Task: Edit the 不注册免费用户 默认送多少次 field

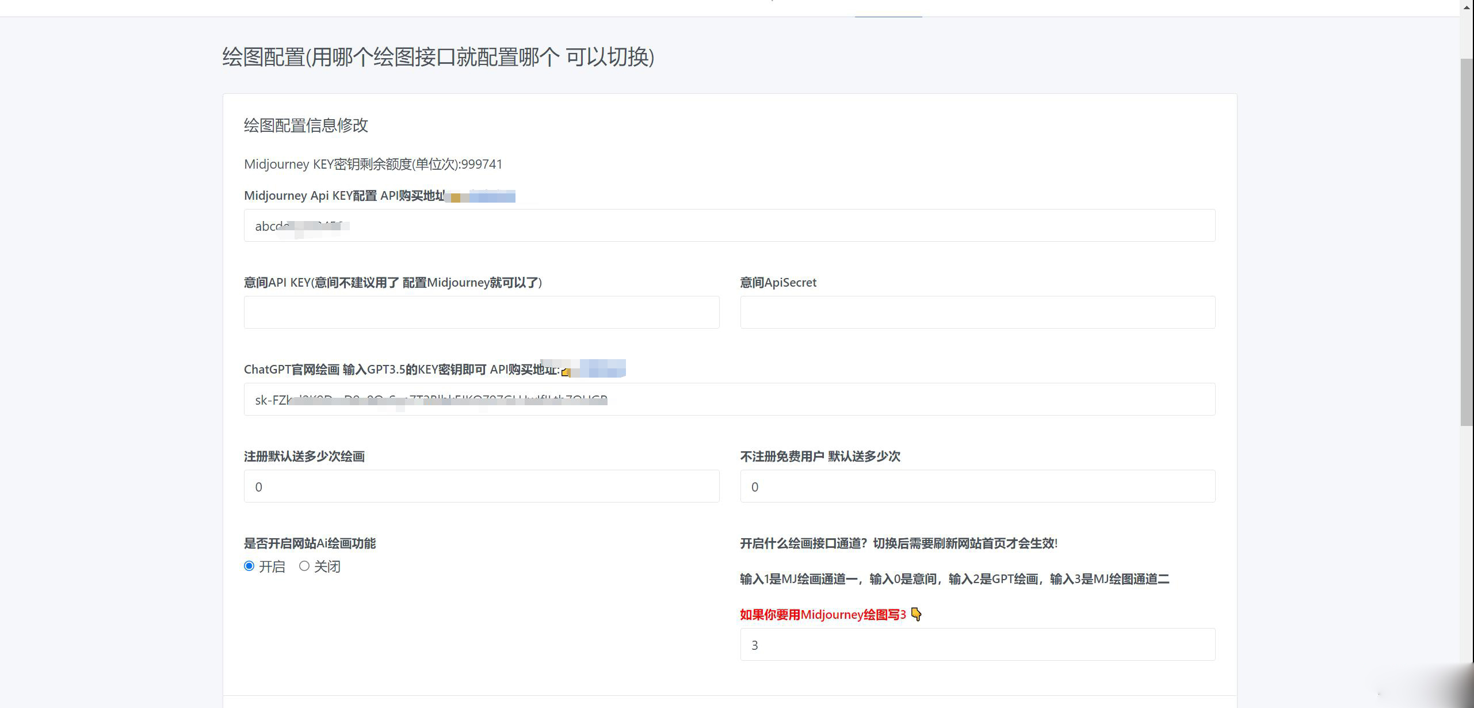Action: 977,486
